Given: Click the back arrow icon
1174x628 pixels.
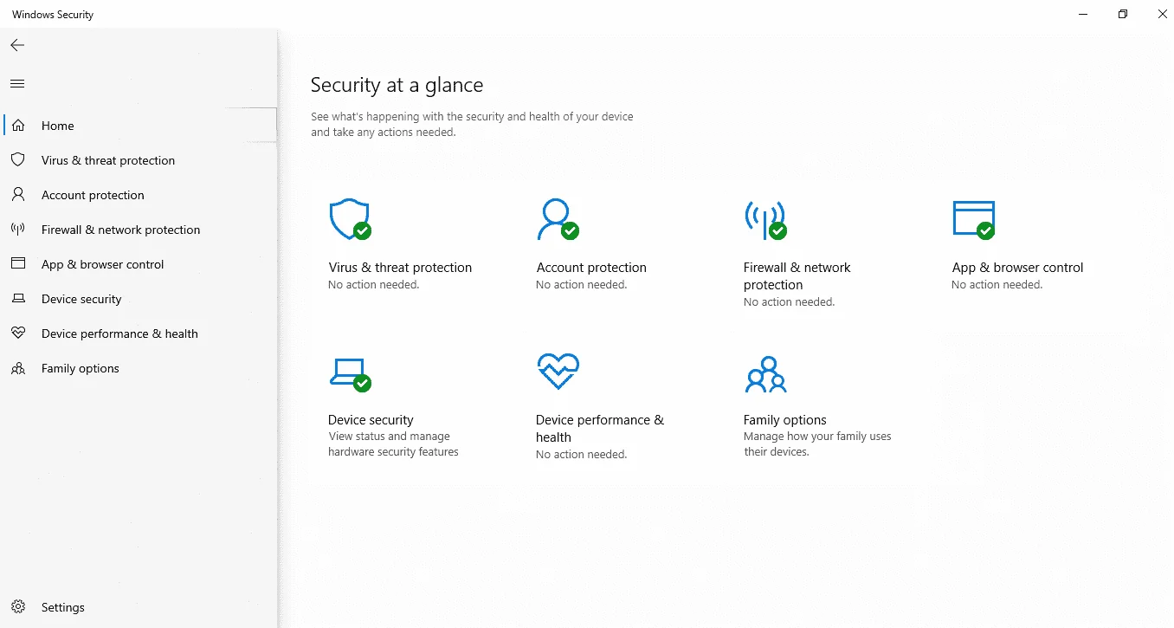Looking at the screenshot, I should [17, 45].
